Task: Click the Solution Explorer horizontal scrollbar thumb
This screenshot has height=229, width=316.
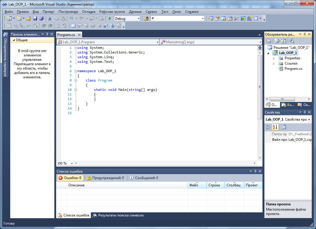Action: pos(282,99)
